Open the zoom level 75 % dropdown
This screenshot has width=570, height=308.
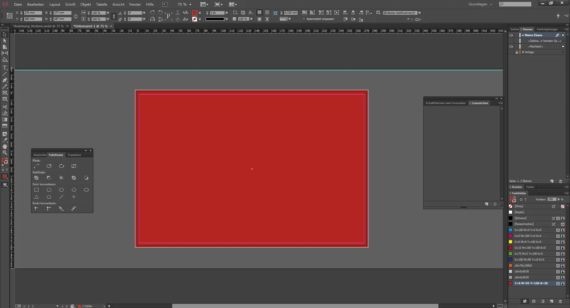[190, 4]
